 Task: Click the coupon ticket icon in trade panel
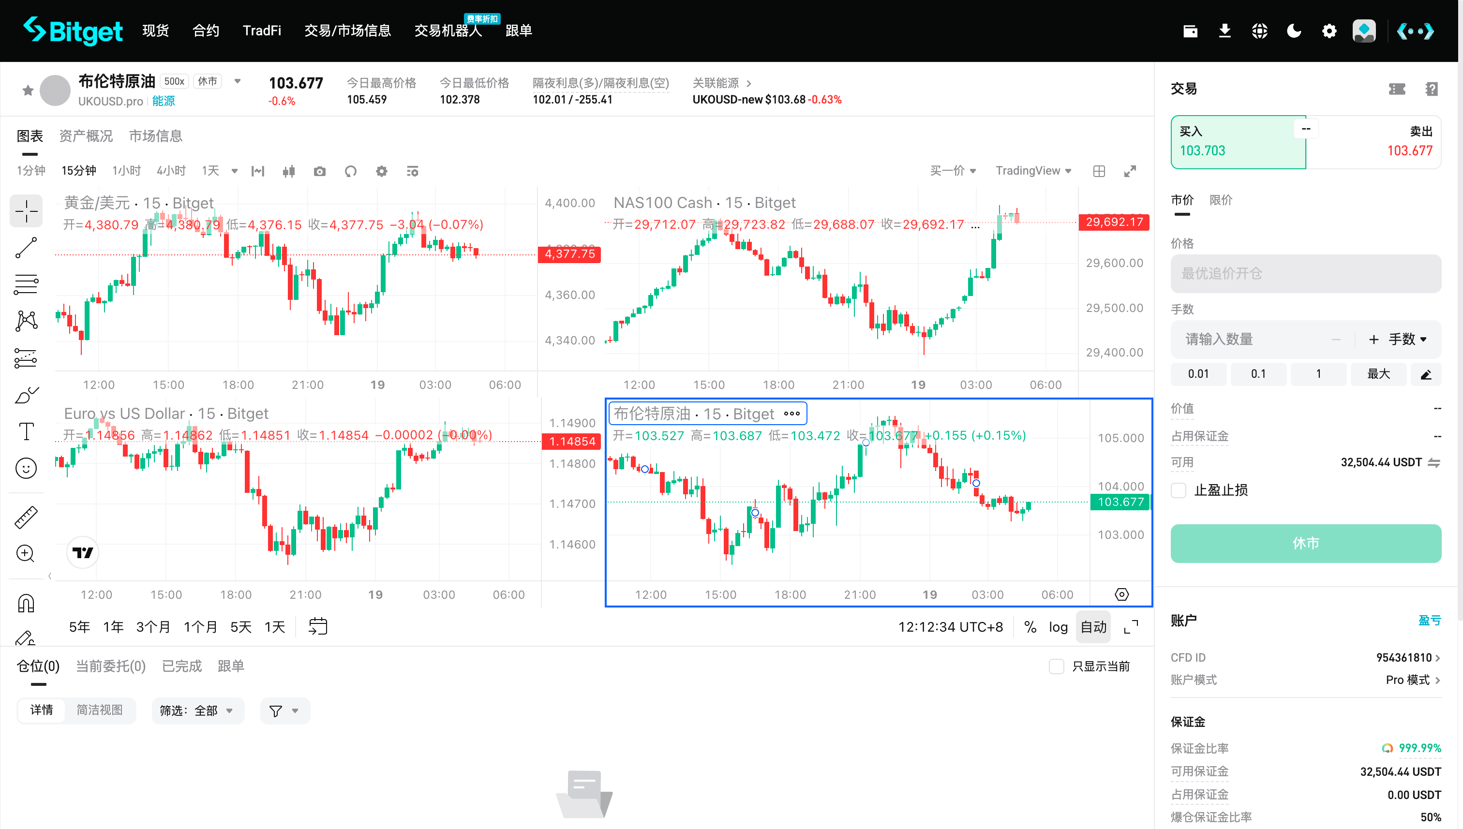point(1397,89)
